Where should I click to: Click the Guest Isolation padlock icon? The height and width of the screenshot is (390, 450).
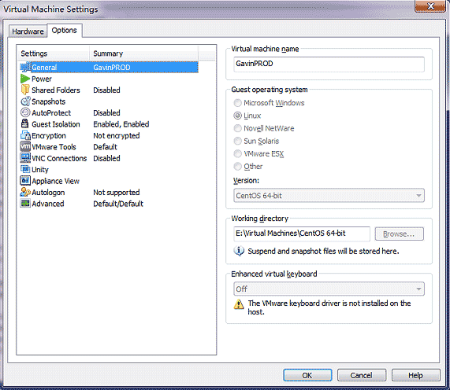25,124
